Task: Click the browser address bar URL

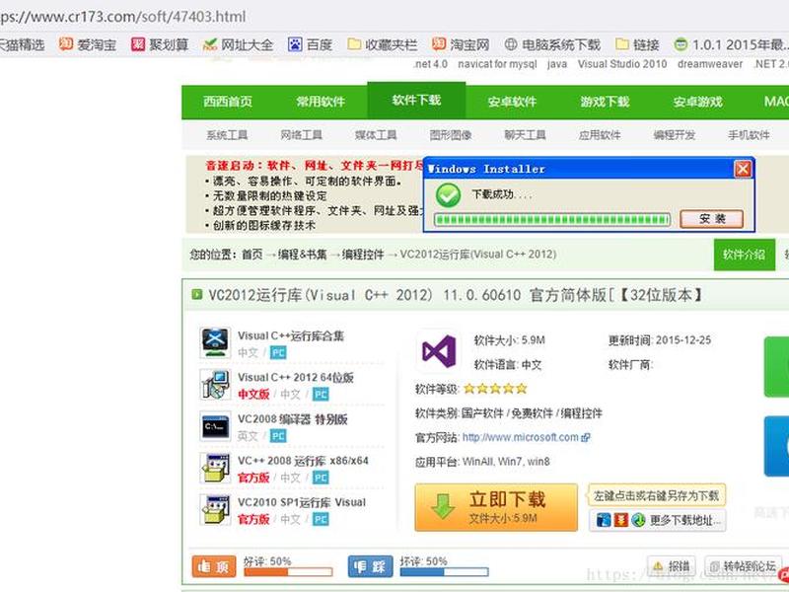Action: point(122,17)
